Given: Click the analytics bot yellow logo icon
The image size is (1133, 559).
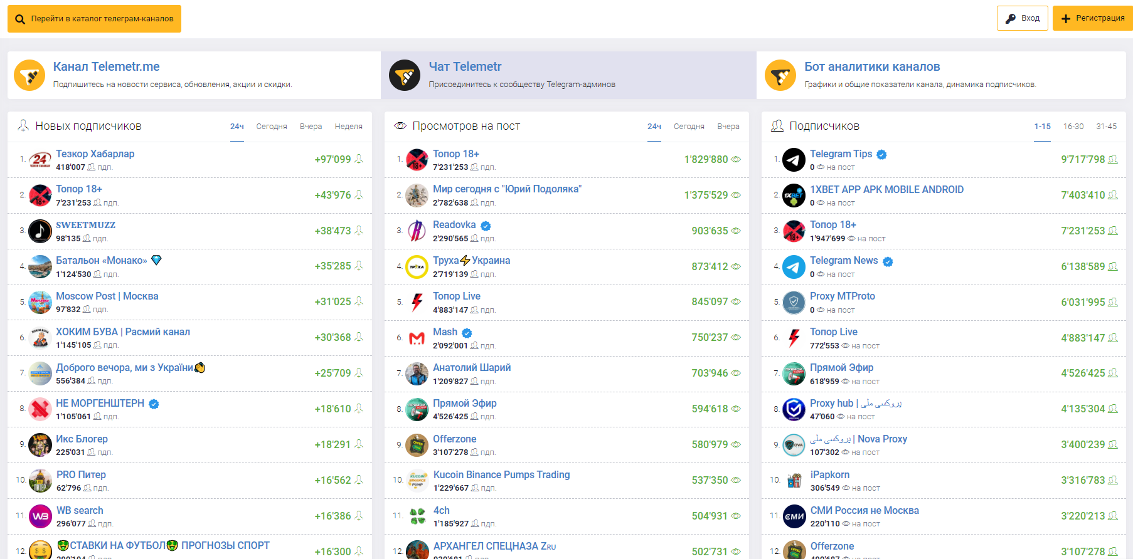Looking at the screenshot, I should click(x=780, y=75).
